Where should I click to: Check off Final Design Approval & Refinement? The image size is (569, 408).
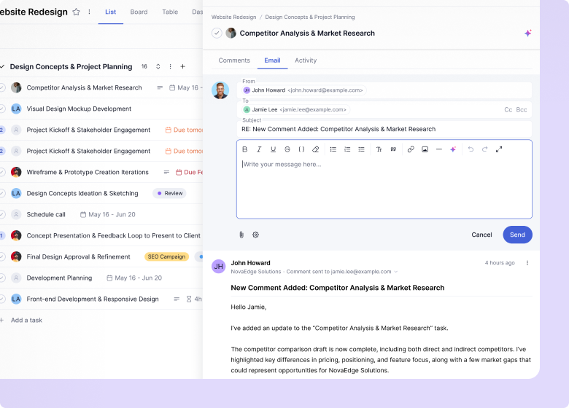[1, 257]
